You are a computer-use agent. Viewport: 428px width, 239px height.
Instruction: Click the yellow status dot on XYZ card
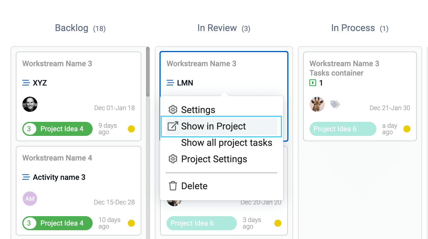coord(131,129)
